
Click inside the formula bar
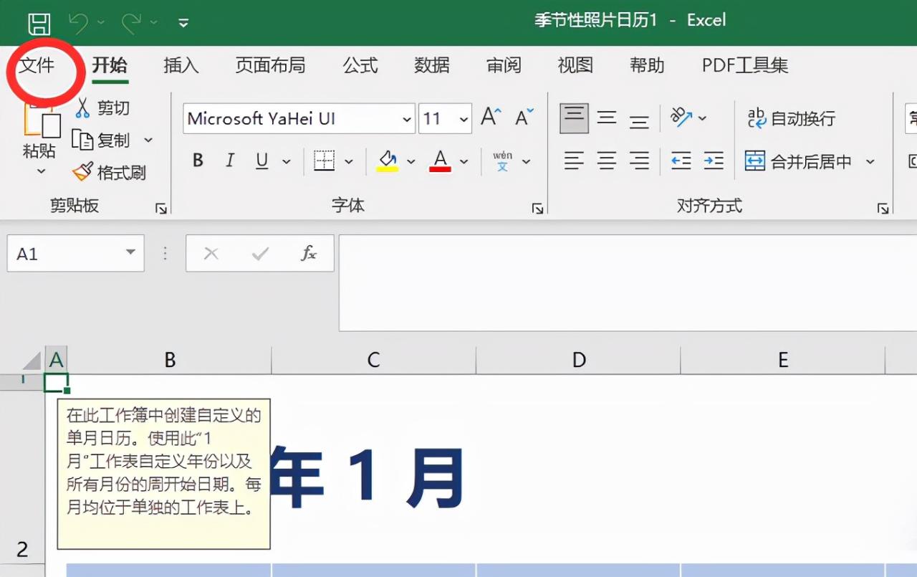click(x=628, y=283)
